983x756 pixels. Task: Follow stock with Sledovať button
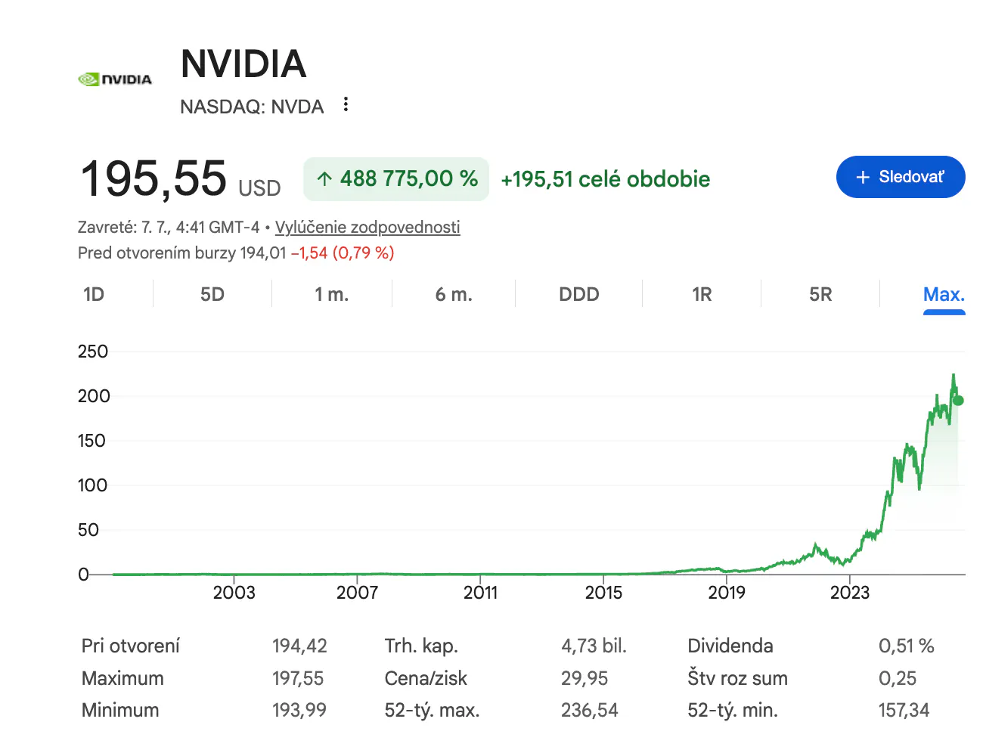(x=901, y=177)
